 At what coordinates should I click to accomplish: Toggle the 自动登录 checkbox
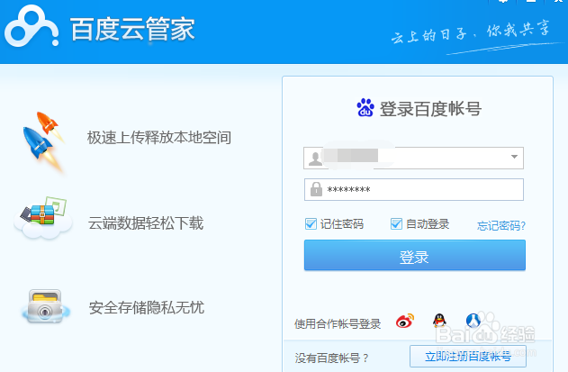(x=396, y=224)
